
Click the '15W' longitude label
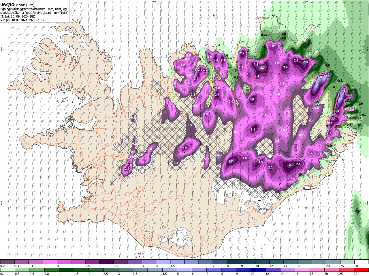point(305,1)
